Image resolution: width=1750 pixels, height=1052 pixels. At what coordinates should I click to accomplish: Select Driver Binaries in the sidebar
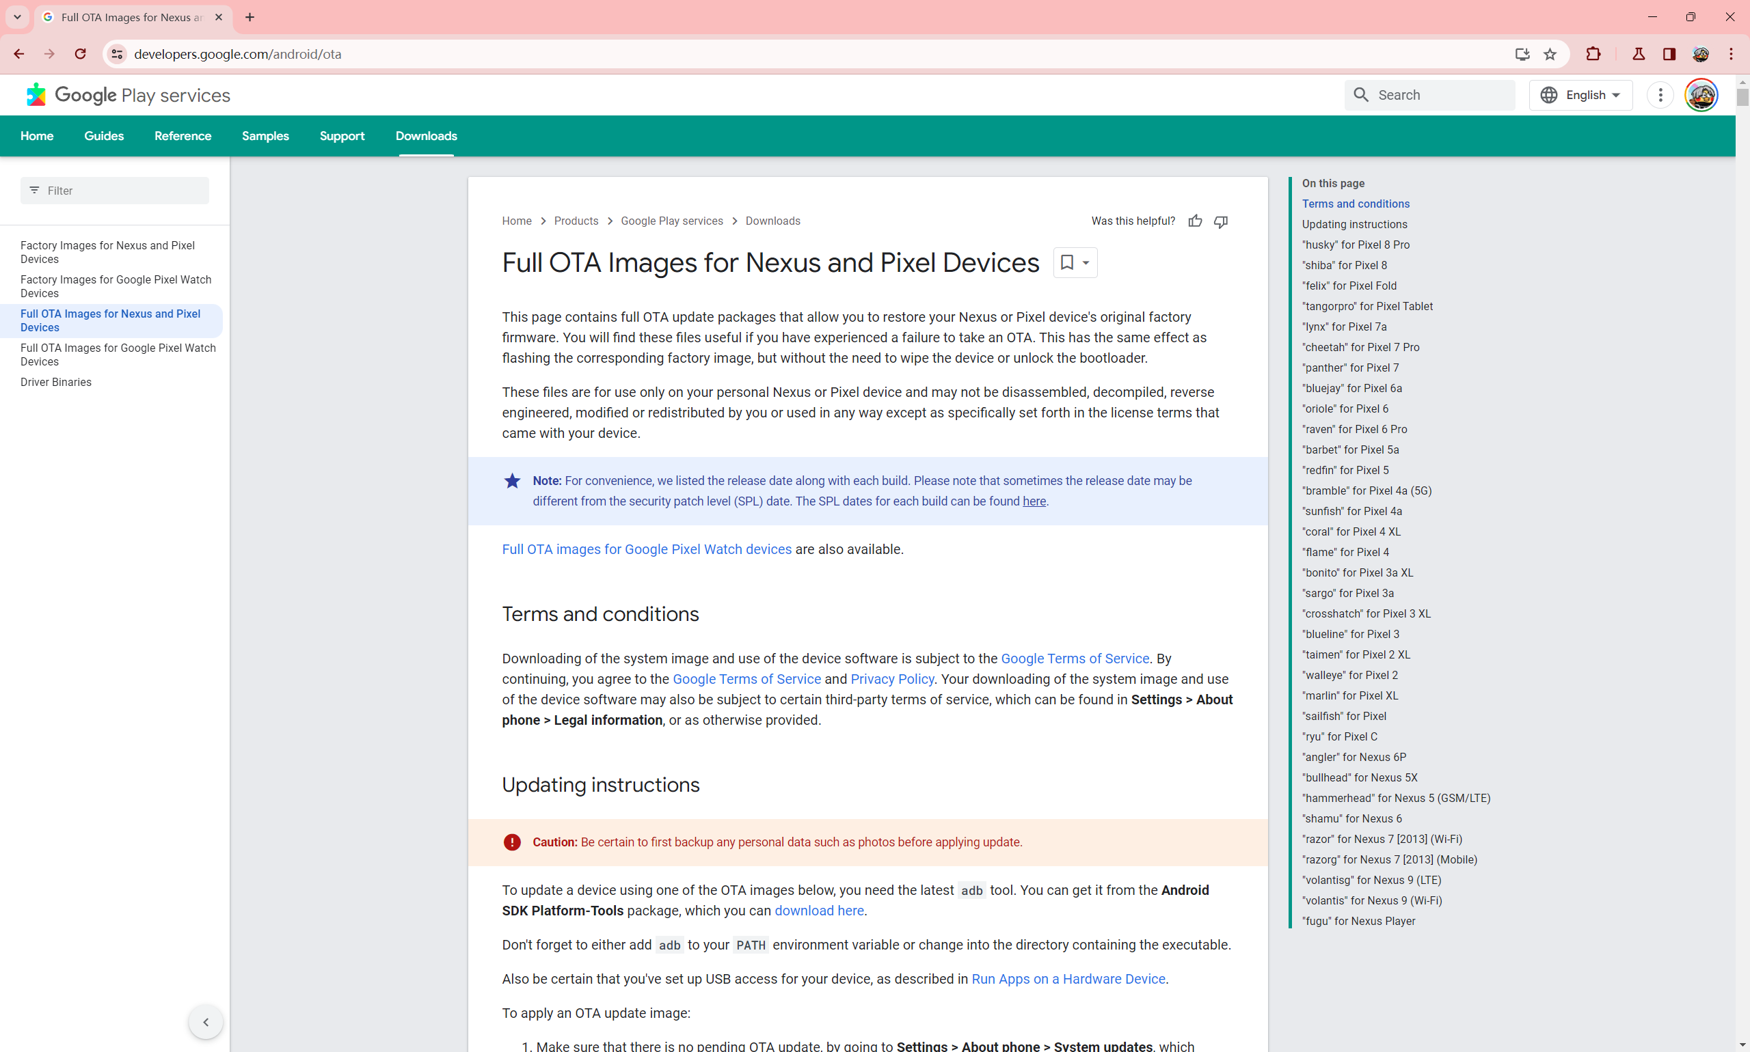(56, 382)
